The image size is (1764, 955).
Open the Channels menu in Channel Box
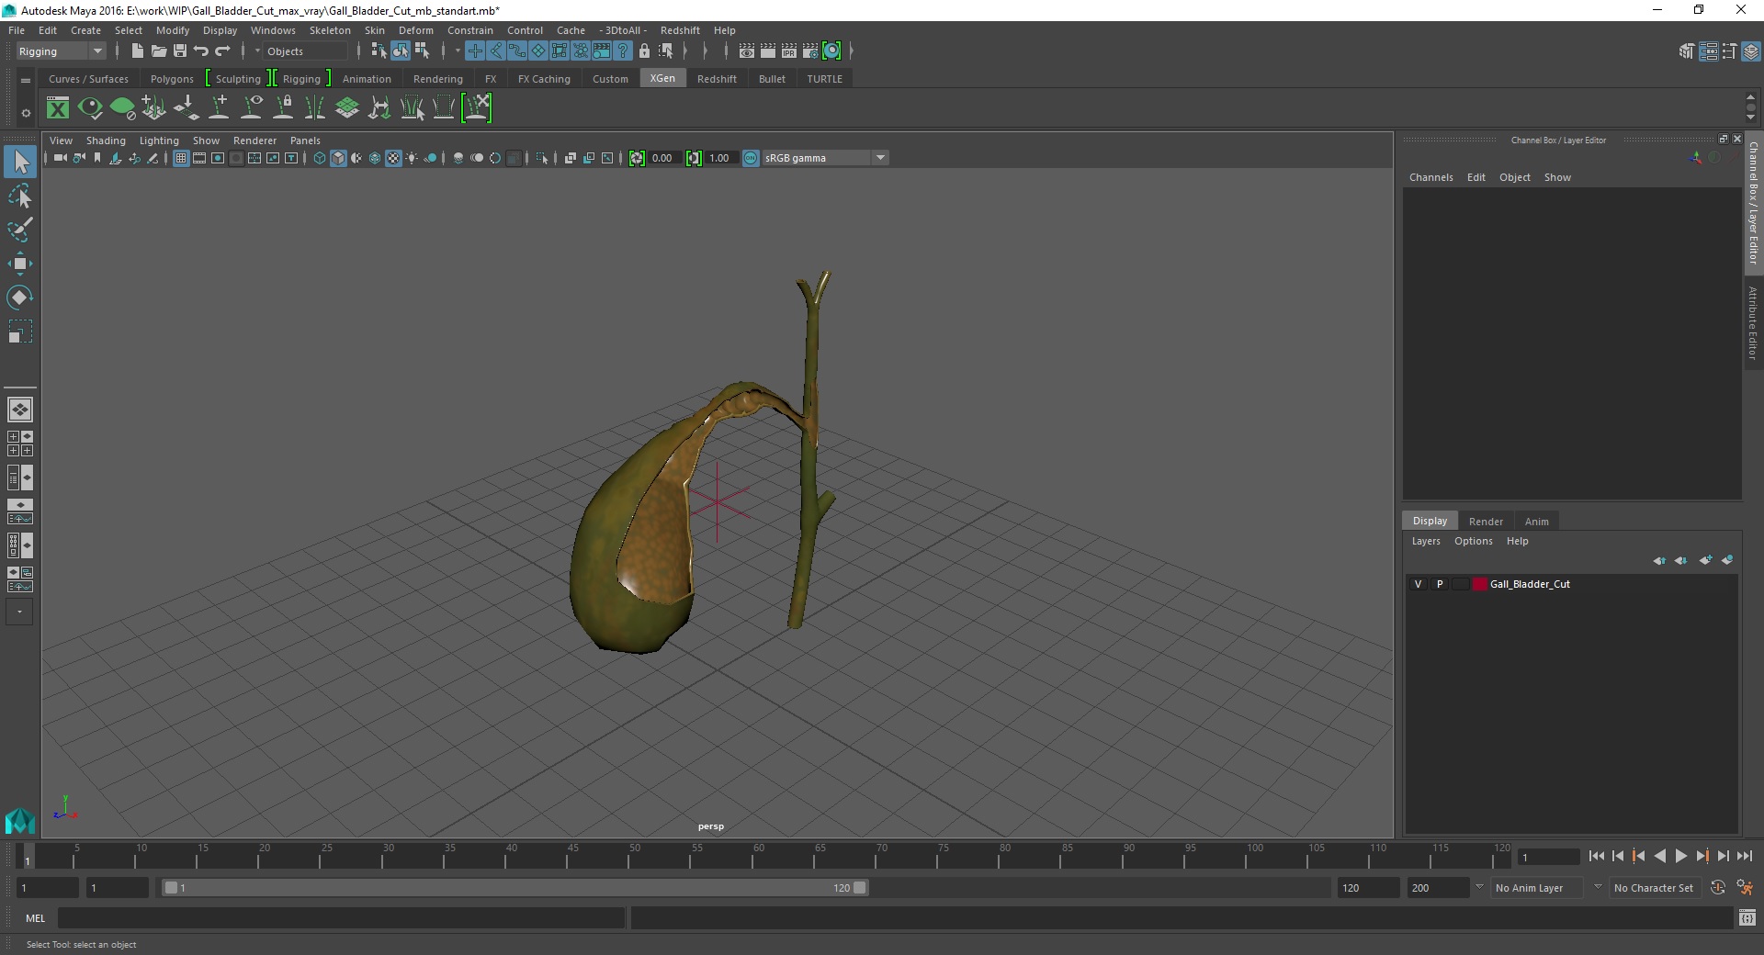(1430, 177)
